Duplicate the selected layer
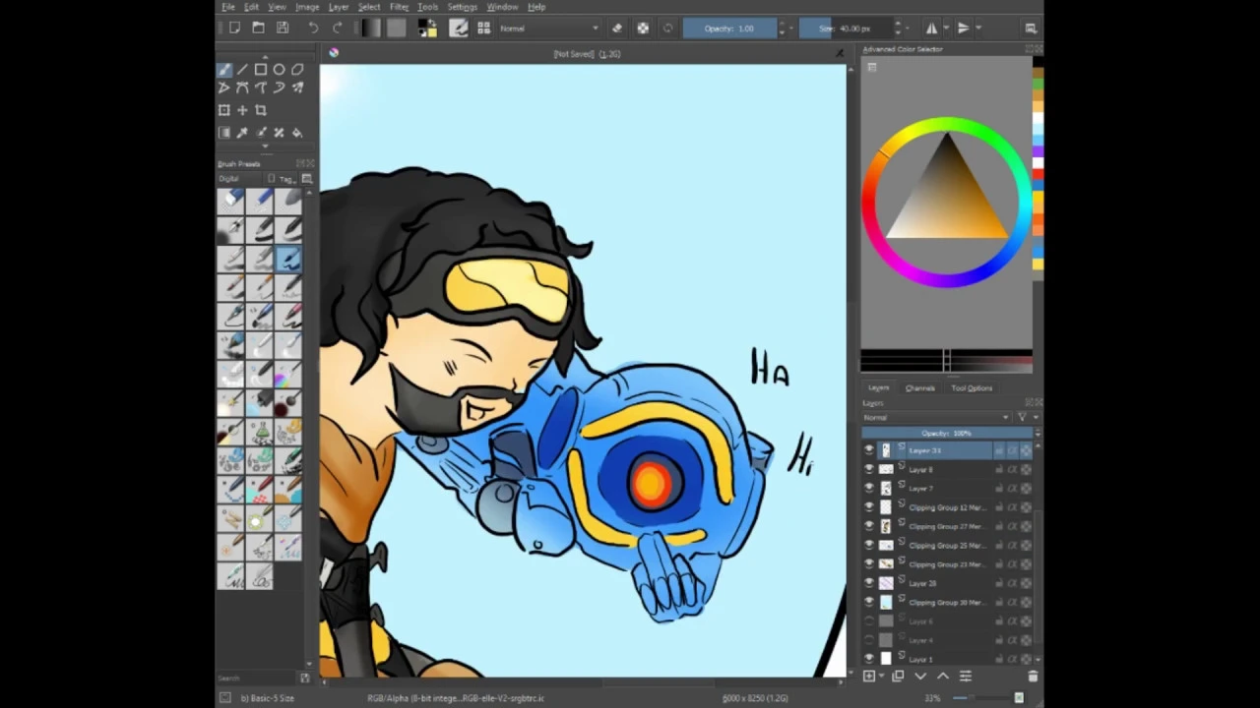Image resolution: width=1260 pixels, height=708 pixels. (898, 677)
